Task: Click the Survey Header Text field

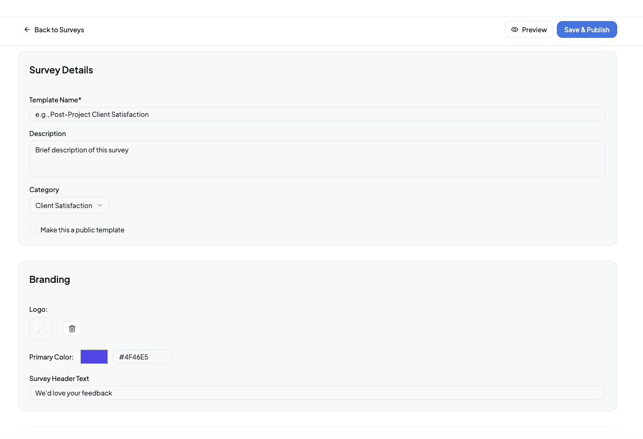Action: (x=318, y=393)
